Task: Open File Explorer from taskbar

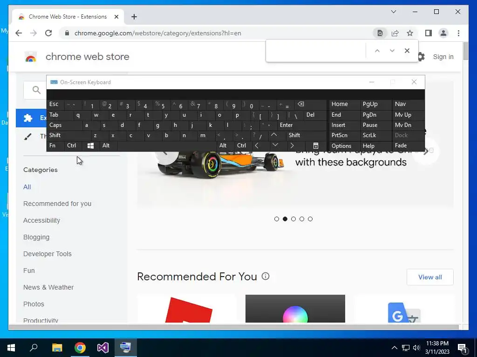Action: click(57, 348)
